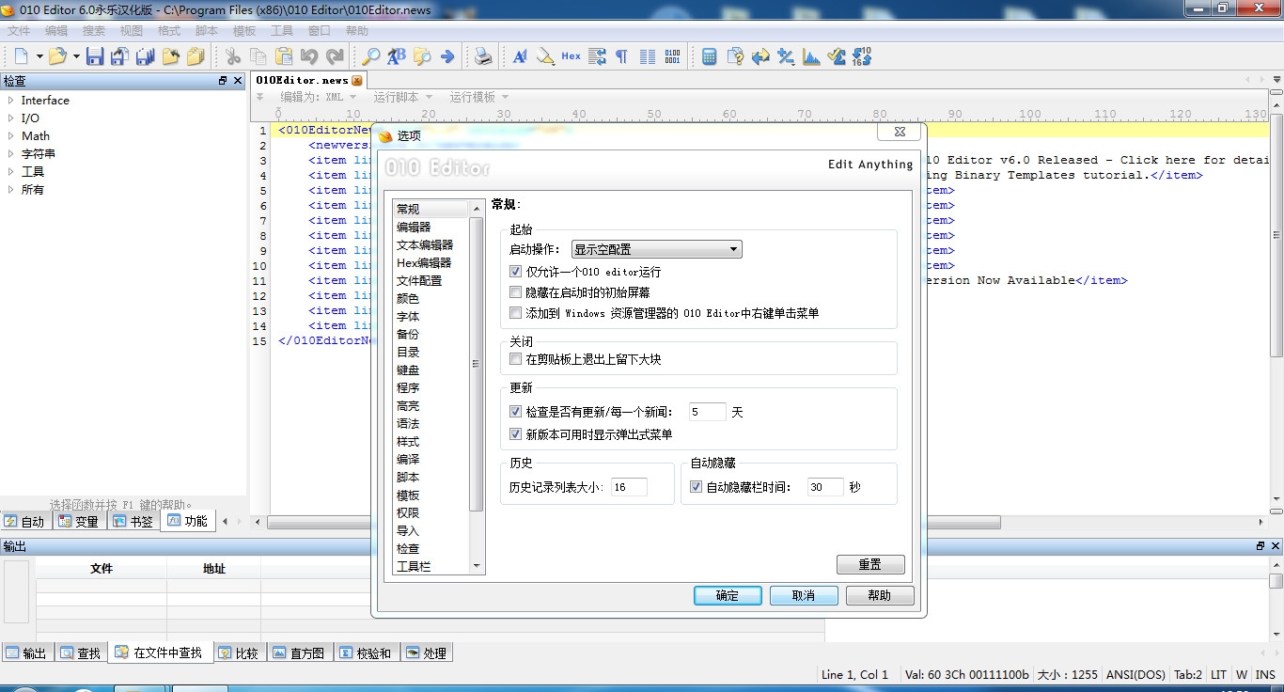Select Hex编辑器 in options category list

point(424,262)
